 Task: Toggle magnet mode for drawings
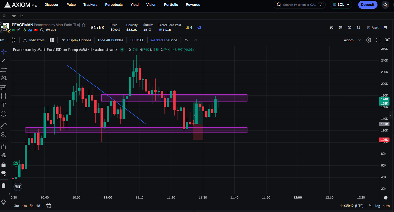4,146
